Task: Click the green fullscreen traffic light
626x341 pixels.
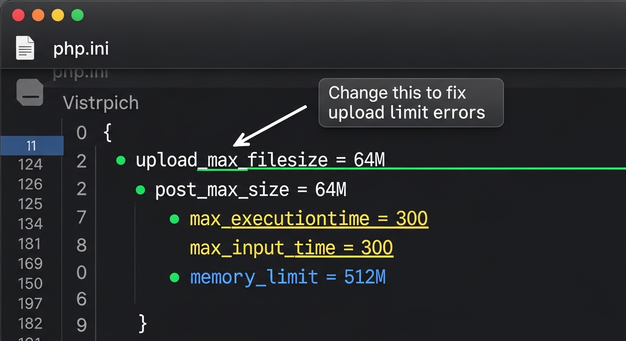Action: pos(77,15)
